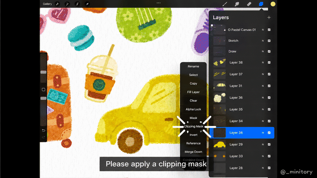317x178 pixels.
Task: Open the Adjustments magic wand icon
Action: click(x=67, y=4)
